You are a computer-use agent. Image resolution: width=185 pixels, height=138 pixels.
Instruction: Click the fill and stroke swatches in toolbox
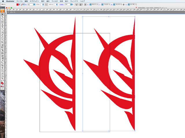[2, 83]
